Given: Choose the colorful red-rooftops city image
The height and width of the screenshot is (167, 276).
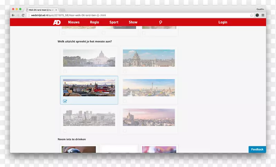Looking at the screenshot, I should click(89, 88).
